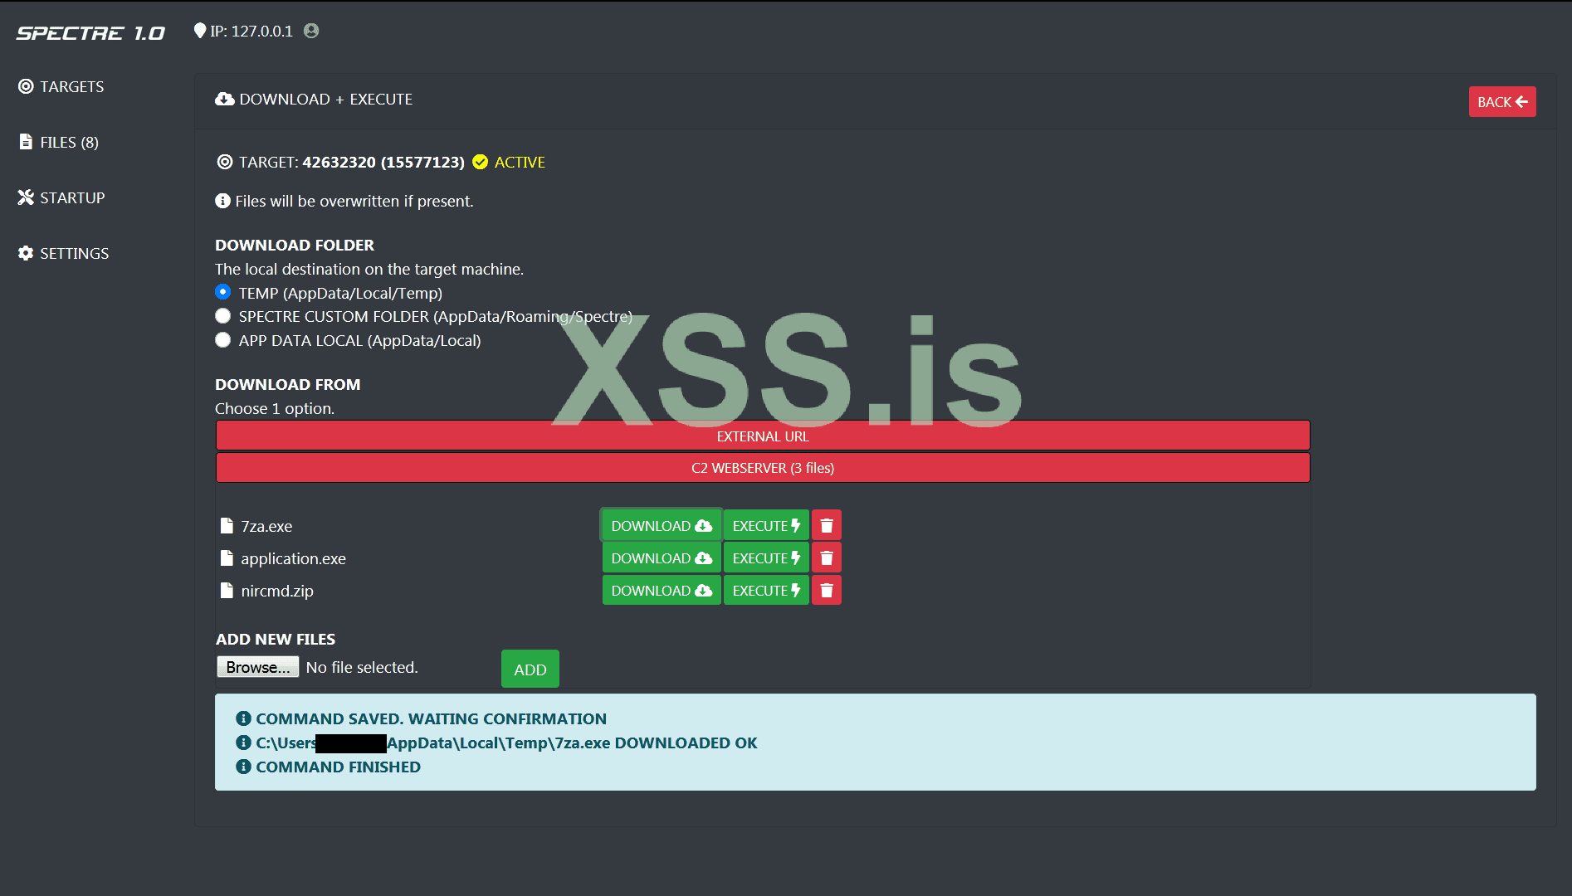Click the Download button for nircmd.zip
The image size is (1572, 896).
point(662,590)
